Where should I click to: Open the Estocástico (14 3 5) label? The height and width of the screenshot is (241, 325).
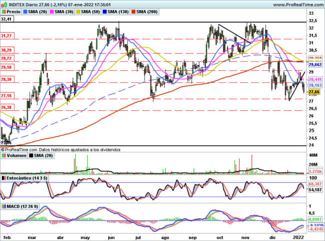[x=27, y=178]
